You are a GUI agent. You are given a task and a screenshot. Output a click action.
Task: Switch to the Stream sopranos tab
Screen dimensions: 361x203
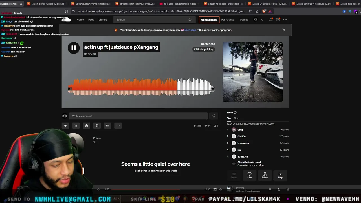pos(135,4)
